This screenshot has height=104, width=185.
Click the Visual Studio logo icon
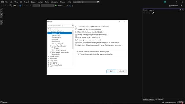[x=3, y=2]
